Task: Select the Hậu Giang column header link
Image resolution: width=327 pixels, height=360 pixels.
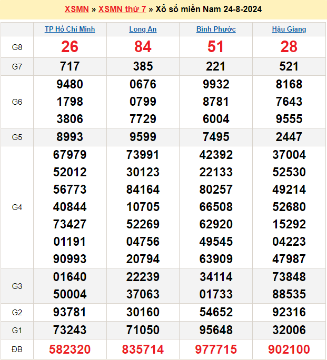Action: pyautogui.click(x=289, y=29)
